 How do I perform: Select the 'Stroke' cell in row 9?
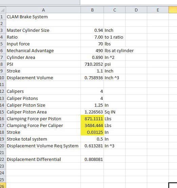(x=43, y=71)
